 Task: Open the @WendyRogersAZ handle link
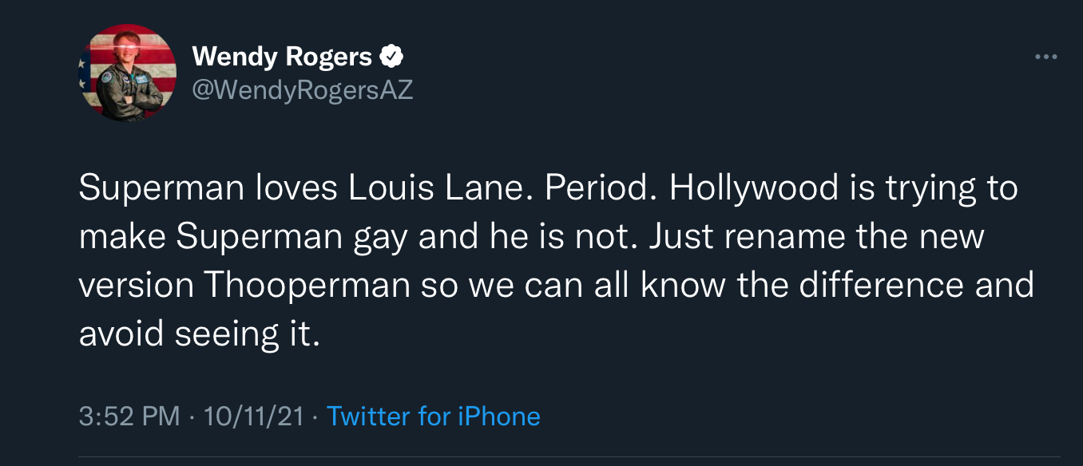click(x=303, y=90)
